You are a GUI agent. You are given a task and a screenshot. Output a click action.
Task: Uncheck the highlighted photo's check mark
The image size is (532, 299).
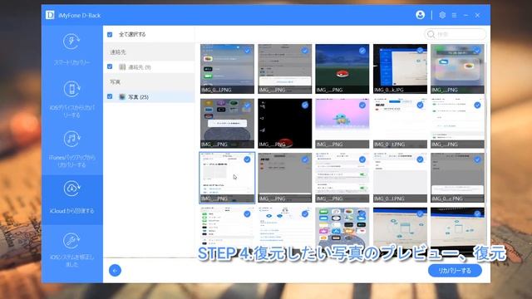tap(247, 159)
